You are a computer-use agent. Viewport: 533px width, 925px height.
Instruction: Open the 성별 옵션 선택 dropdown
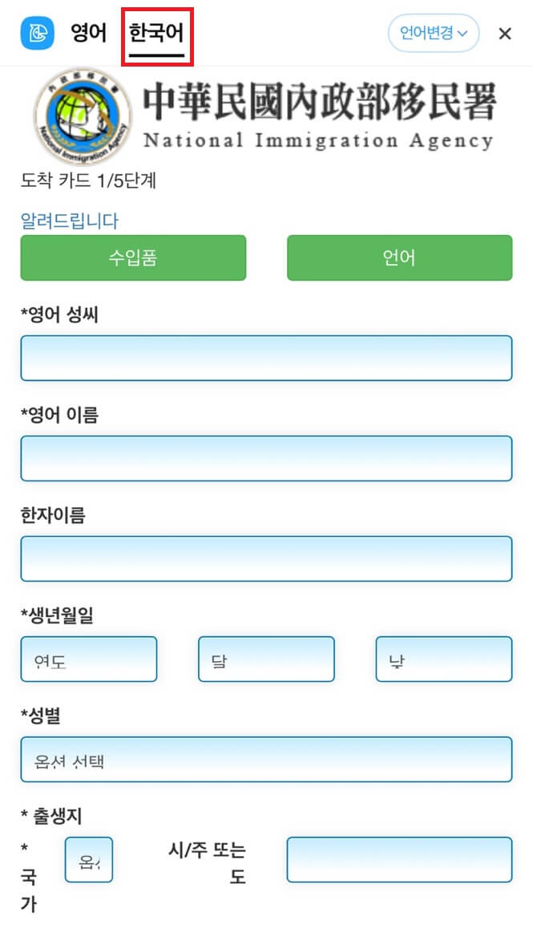point(266,759)
